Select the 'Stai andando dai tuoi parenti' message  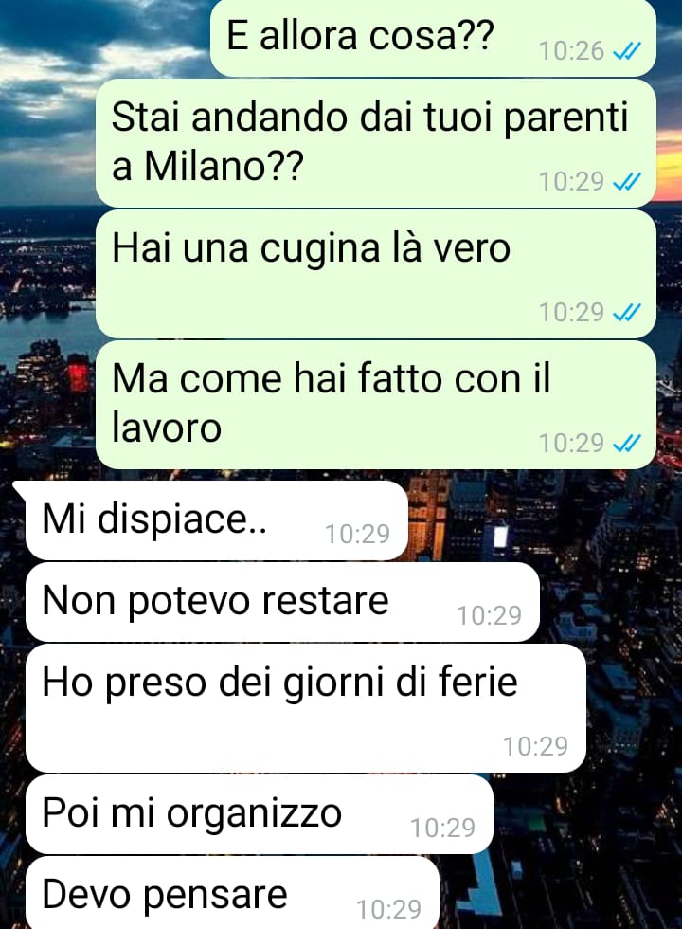point(376,143)
